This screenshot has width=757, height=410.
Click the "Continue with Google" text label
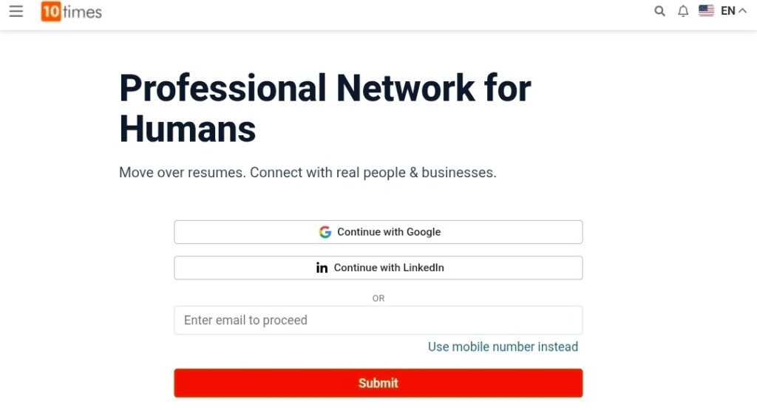point(389,232)
